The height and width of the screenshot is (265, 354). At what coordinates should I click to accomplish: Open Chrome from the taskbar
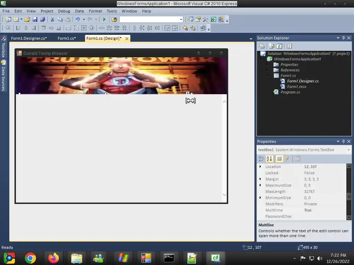point(30,258)
